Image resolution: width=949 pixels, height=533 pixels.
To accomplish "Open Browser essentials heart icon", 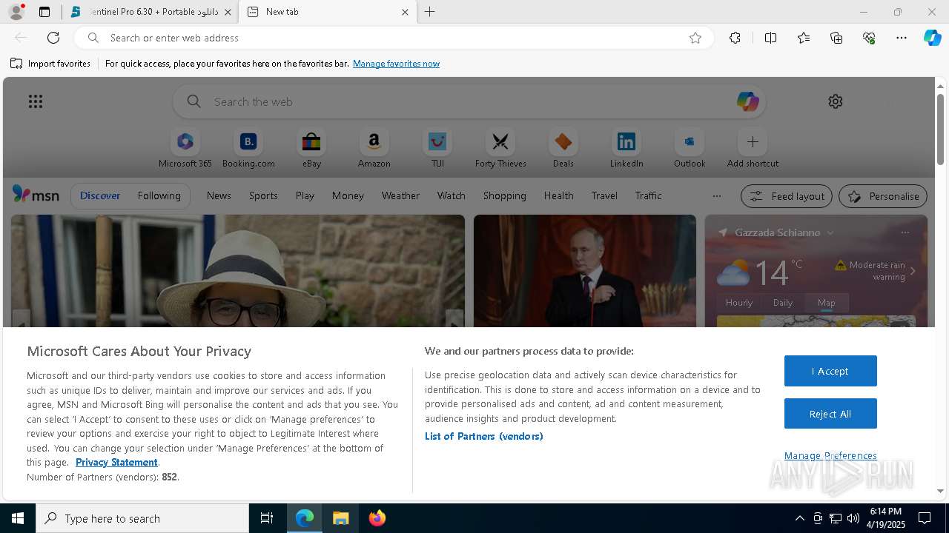I will [x=869, y=38].
